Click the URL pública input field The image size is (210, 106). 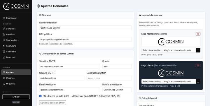(85, 40)
